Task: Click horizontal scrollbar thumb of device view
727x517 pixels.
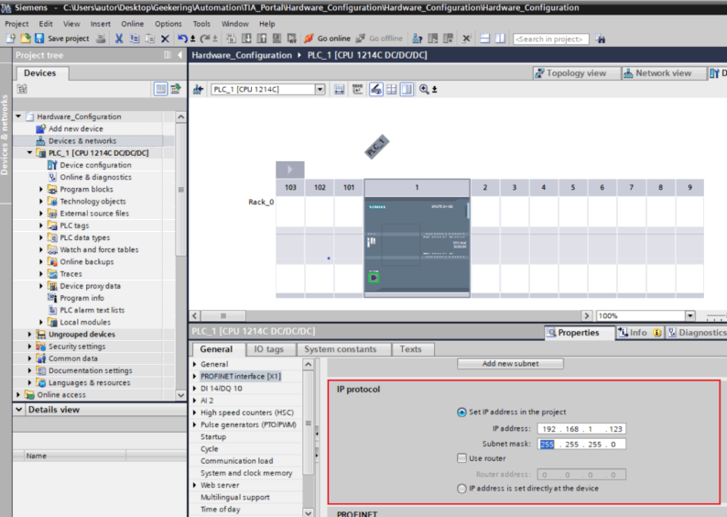Action: [x=223, y=315]
